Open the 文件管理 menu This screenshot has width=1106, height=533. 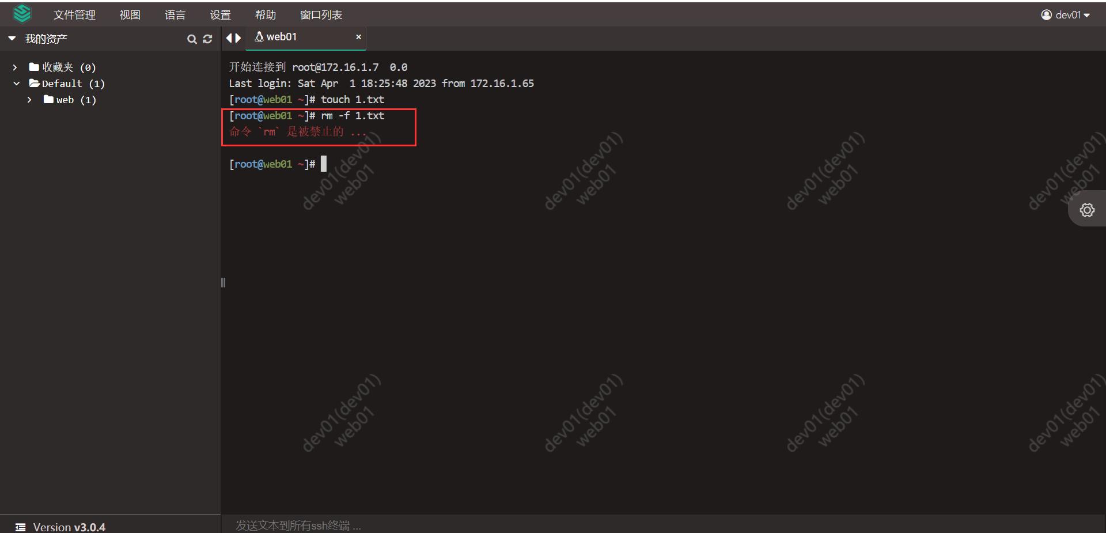point(74,15)
